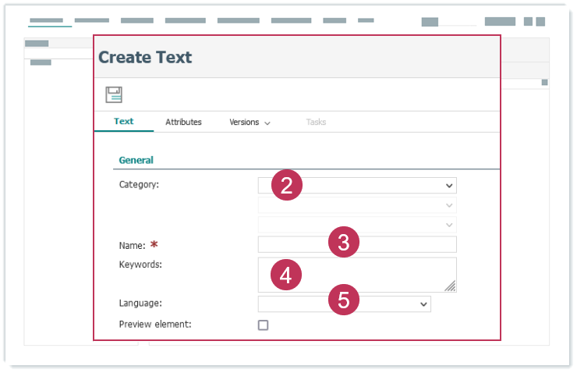Open the third dropdown above Name field
The width and height of the screenshot is (577, 373).
[x=448, y=225]
